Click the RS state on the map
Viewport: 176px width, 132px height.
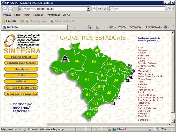coord(89,114)
